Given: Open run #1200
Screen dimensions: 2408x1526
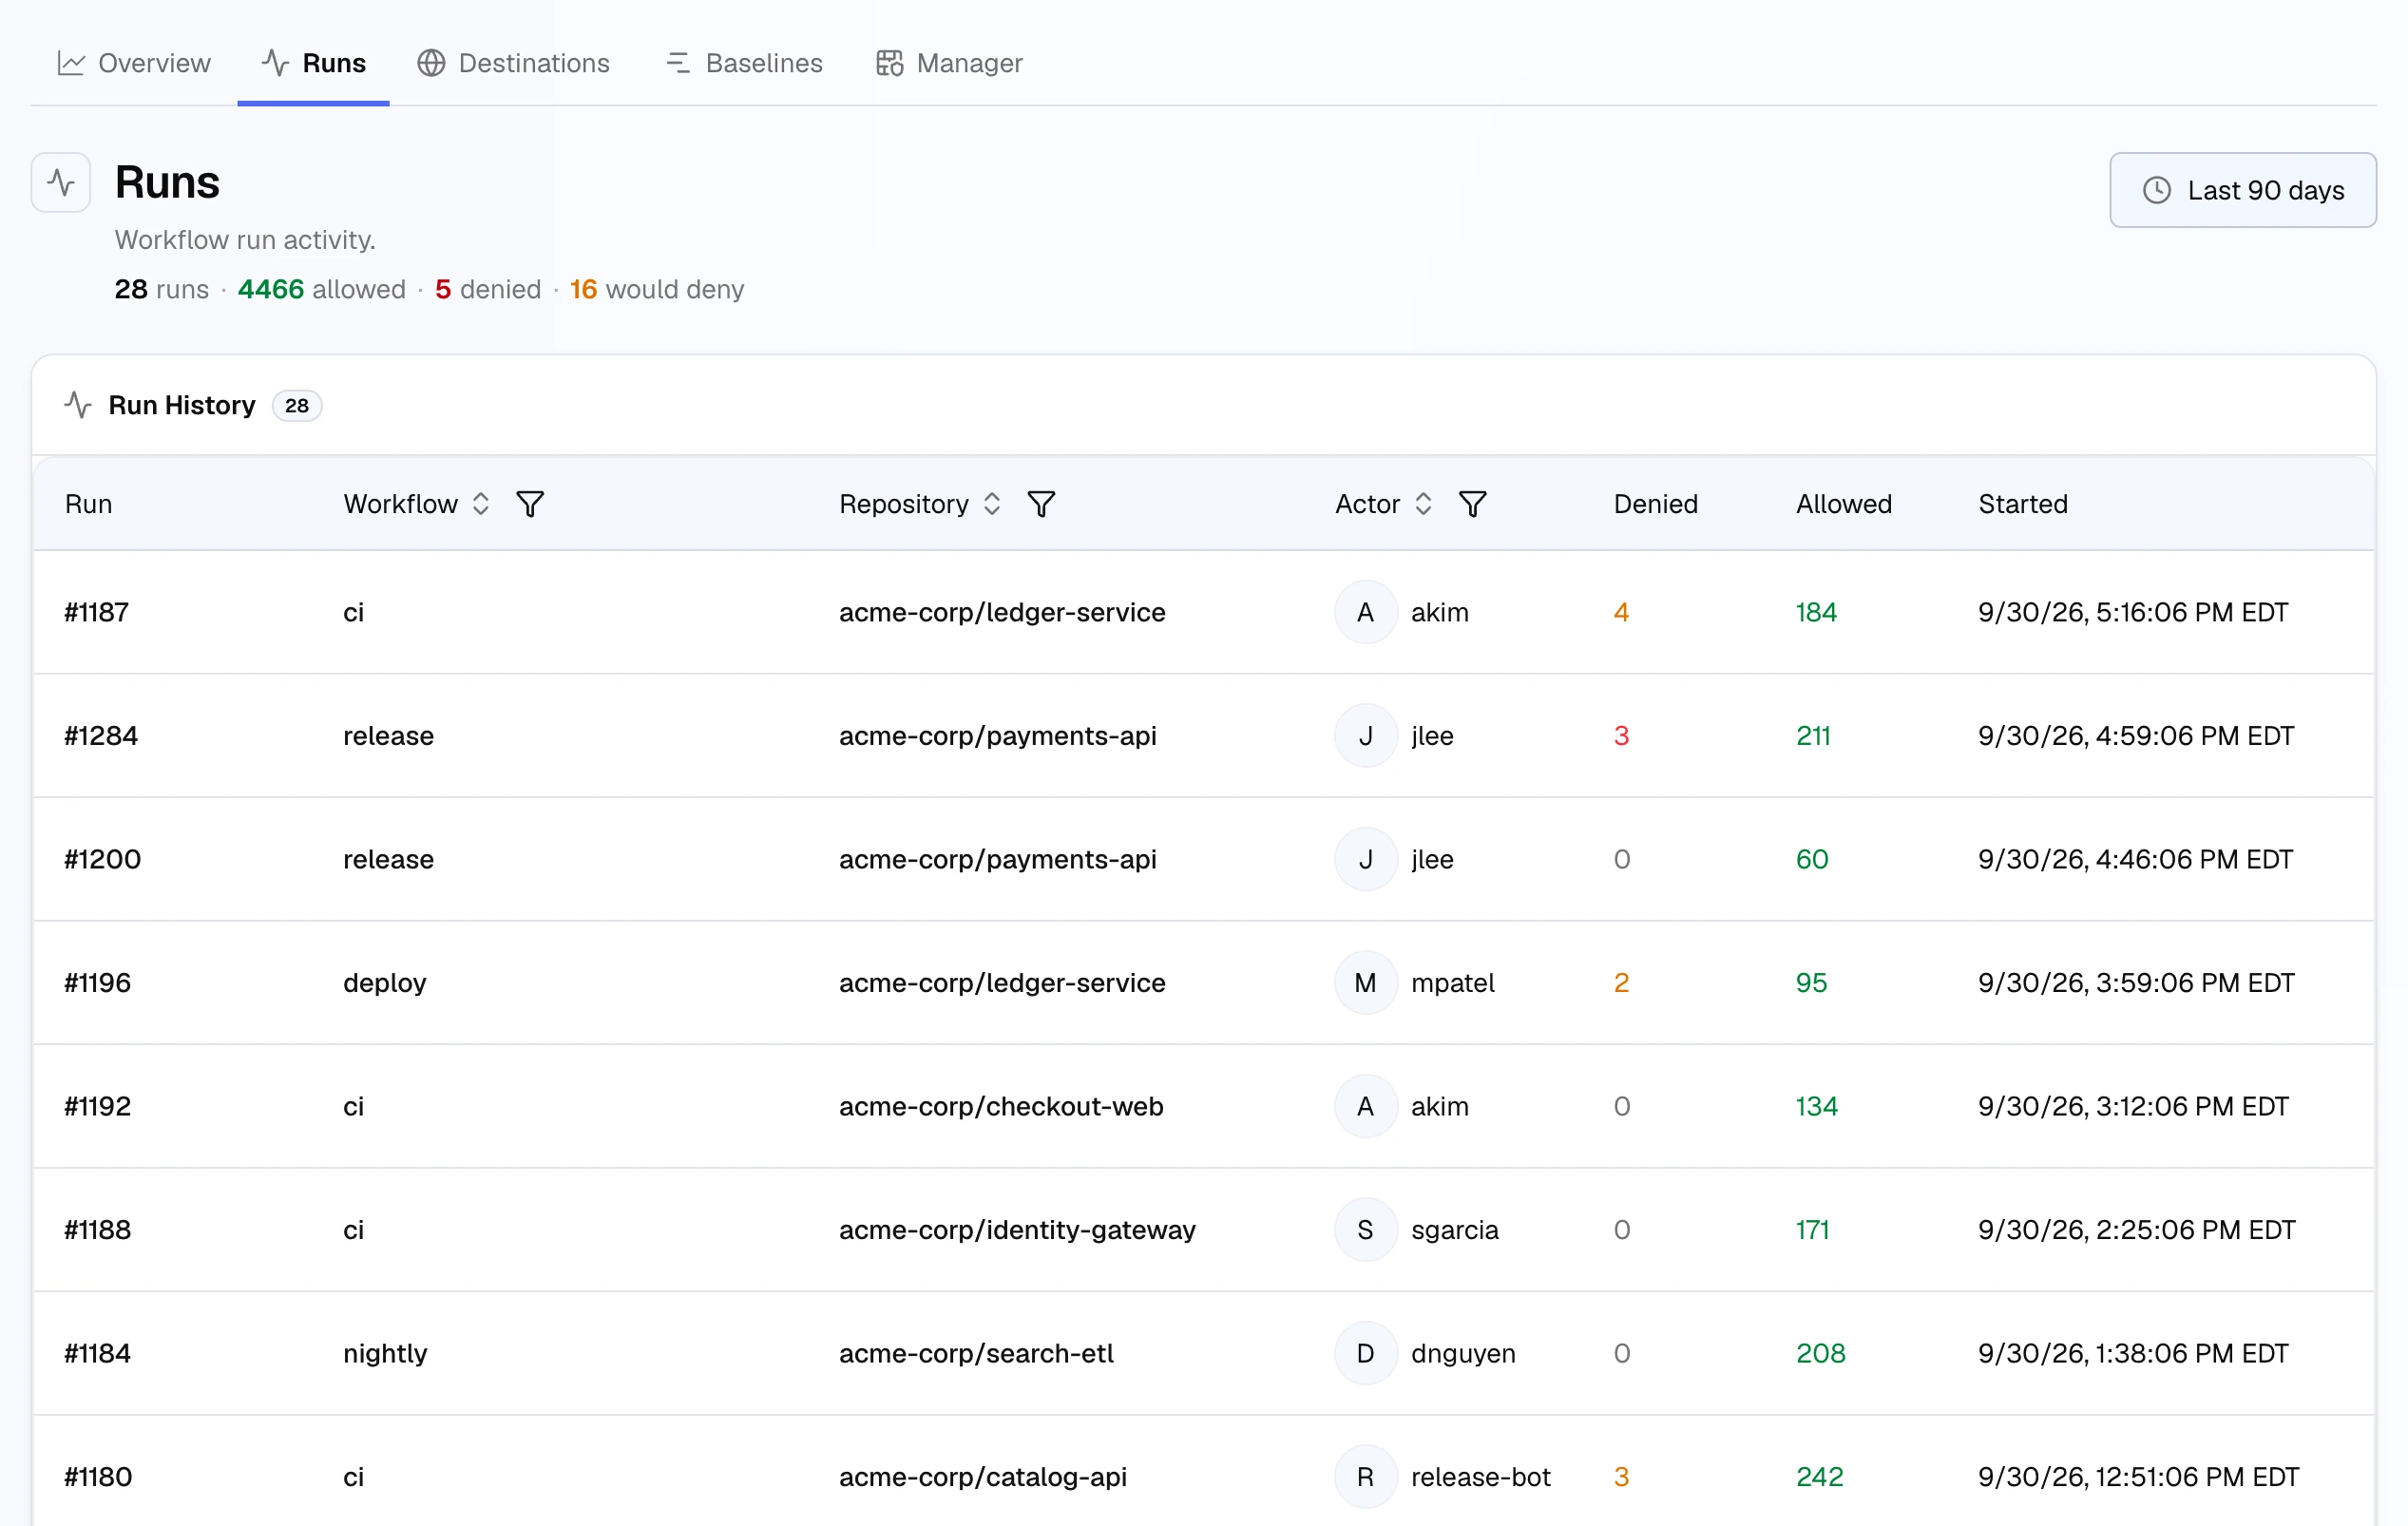Looking at the screenshot, I should pos(103,859).
